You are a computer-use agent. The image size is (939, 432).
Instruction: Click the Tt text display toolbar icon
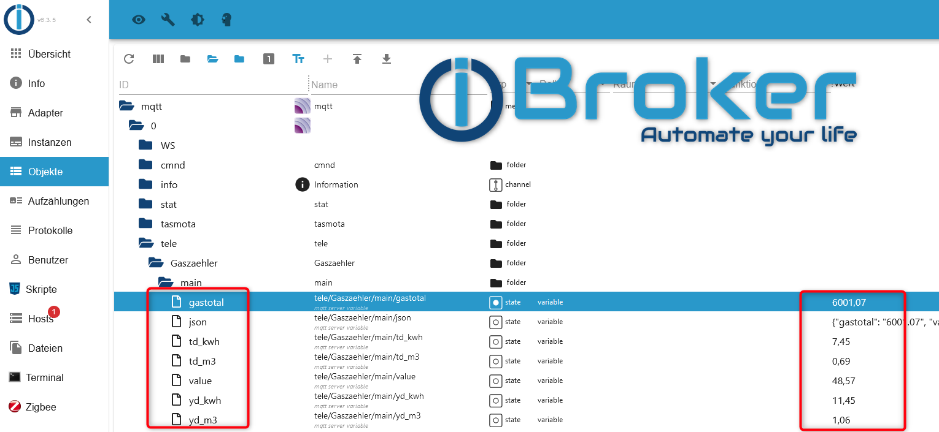(298, 59)
